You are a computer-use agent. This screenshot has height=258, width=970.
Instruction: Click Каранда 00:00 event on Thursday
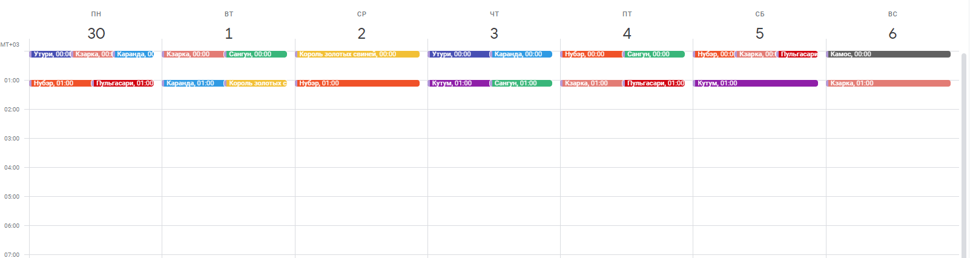(x=521, y=55)
